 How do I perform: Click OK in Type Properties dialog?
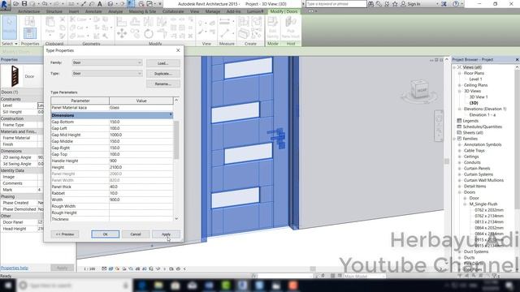tap(105, 234)
